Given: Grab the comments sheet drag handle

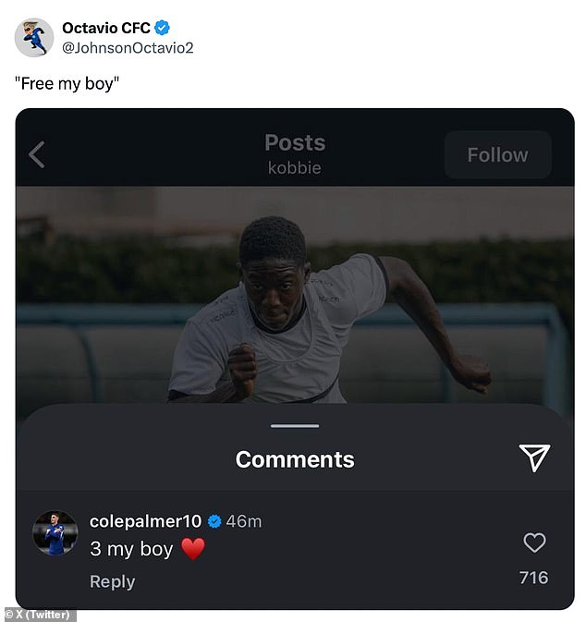Looking at the screenshot, I should [x=295, y=426].
